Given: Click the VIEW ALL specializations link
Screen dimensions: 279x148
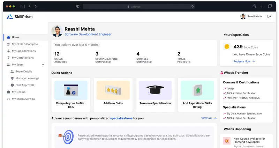Looking at the screenshot, I should coord(209,118).
